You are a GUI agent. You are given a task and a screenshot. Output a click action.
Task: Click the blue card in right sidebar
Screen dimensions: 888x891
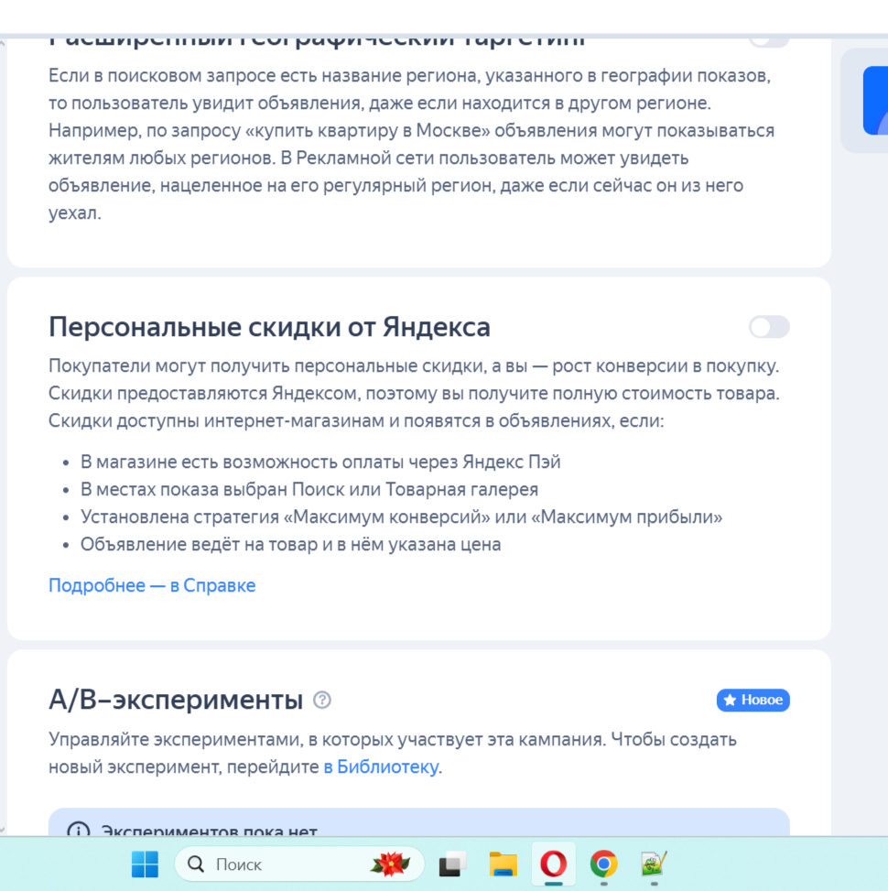pos(874,101)
